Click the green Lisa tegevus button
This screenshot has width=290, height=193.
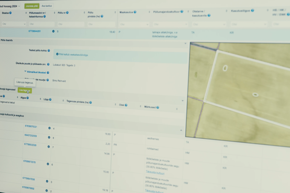click(x=24, y=91)
